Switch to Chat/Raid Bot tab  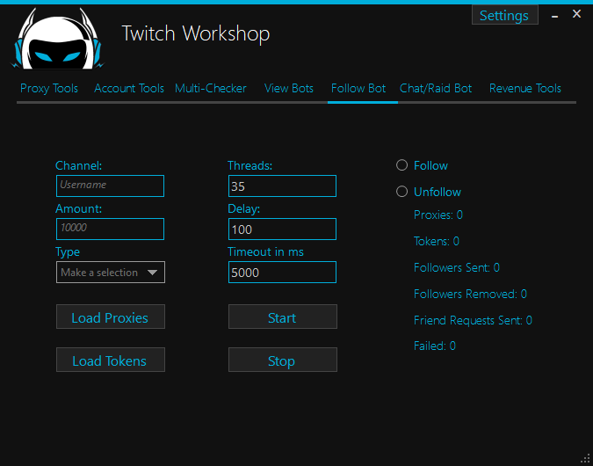[x=436, y=88]
